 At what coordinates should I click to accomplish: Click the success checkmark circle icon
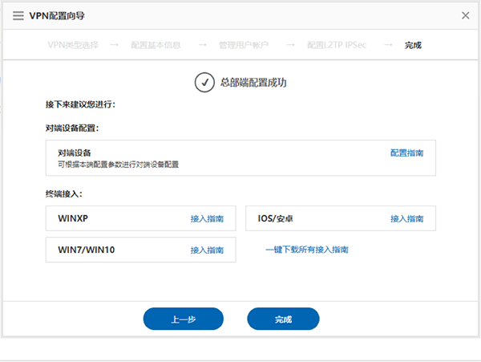point(203,83)
